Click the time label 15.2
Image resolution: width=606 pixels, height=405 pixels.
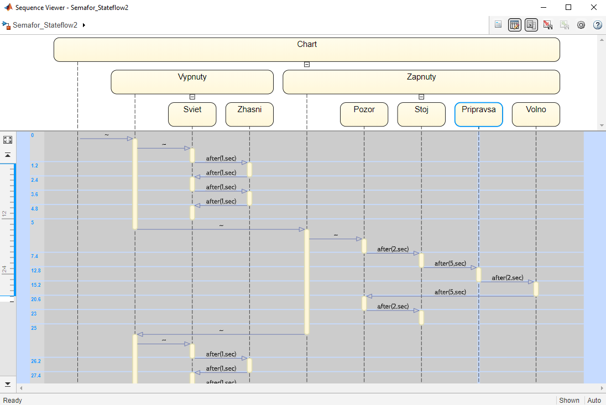coord(36,285)
